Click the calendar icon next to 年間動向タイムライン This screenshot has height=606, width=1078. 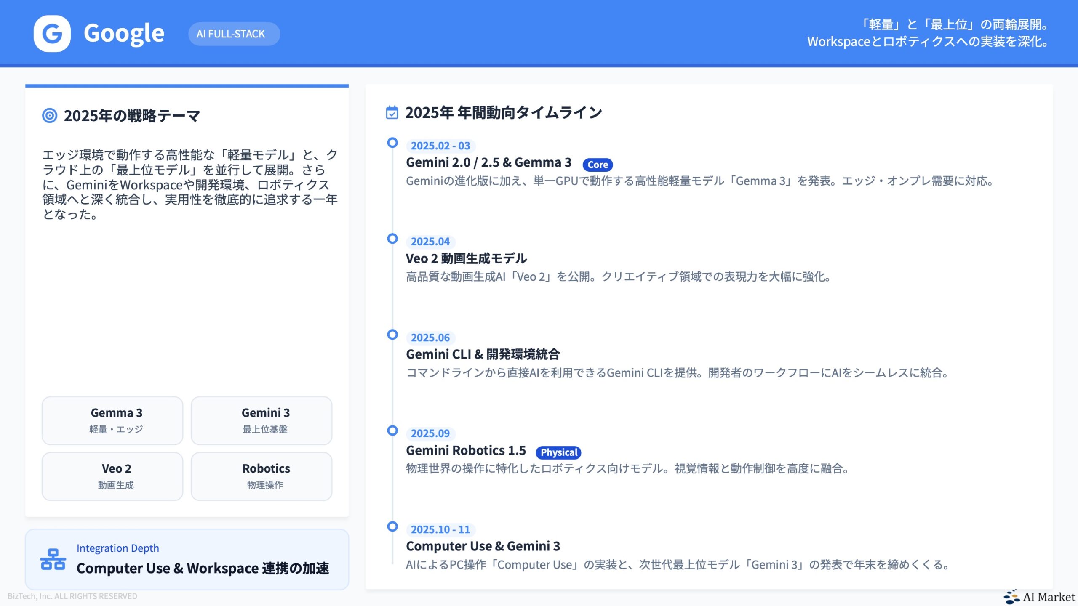(x=392, y=112)
